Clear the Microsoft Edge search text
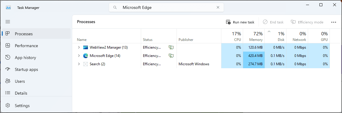Image resolution: width=342 pixels, height=113 pixels. click(x=218, y=7)
